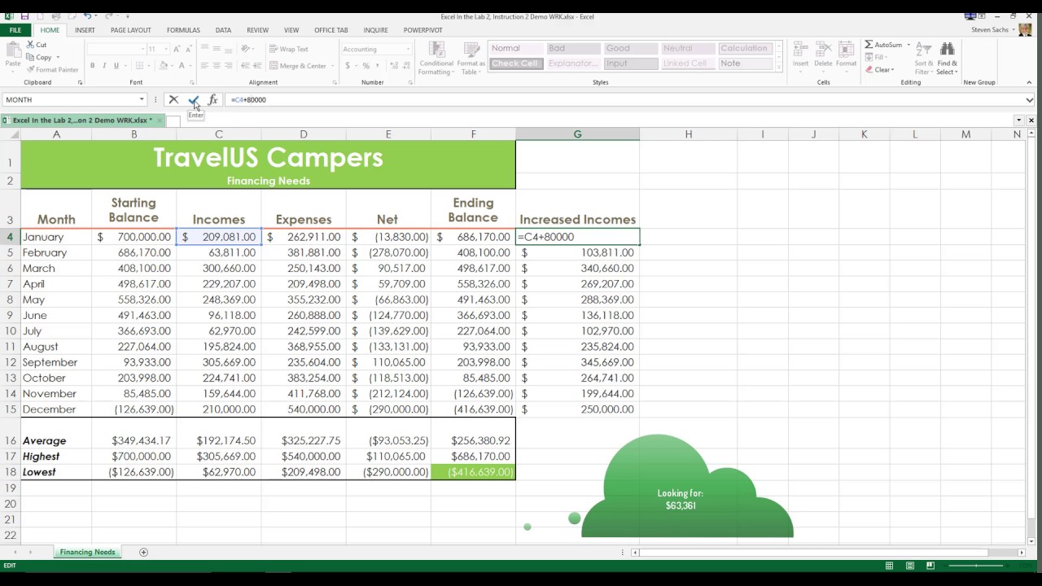Open Sort & Filter
Viewport: 1042px width, 586px height.
[924, 57]
